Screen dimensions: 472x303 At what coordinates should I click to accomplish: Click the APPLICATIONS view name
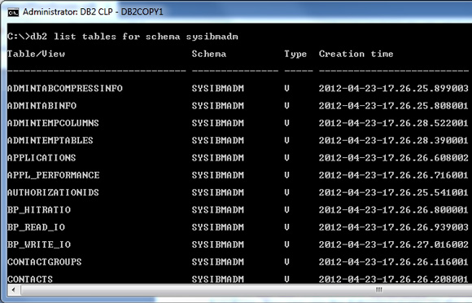pyautogui.click(x=42, y=158)
